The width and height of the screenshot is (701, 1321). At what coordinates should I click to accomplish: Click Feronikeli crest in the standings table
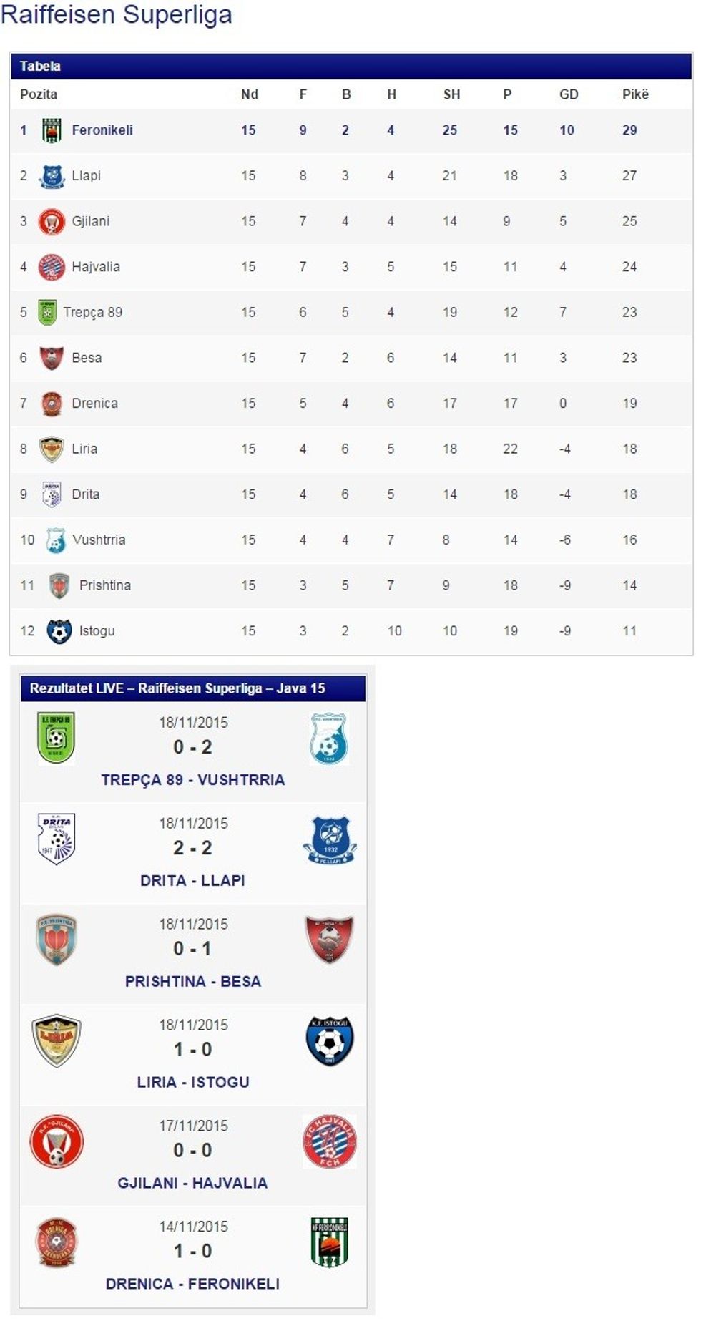pyautogui.click(x=52, y=130)
